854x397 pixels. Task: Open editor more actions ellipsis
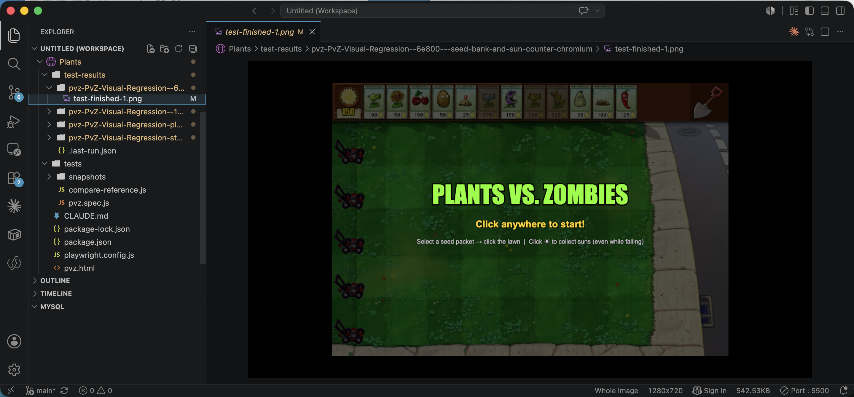coord(840,32)
